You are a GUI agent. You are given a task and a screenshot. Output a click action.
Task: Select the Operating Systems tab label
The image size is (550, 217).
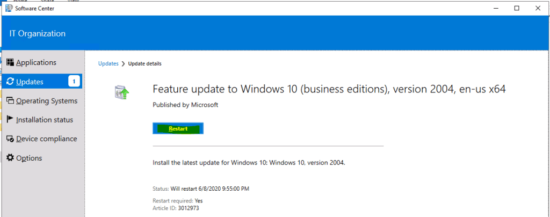pos(47,101)
